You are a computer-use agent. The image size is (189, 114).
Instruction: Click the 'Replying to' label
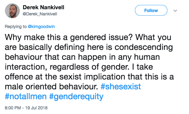click(16, 26)
